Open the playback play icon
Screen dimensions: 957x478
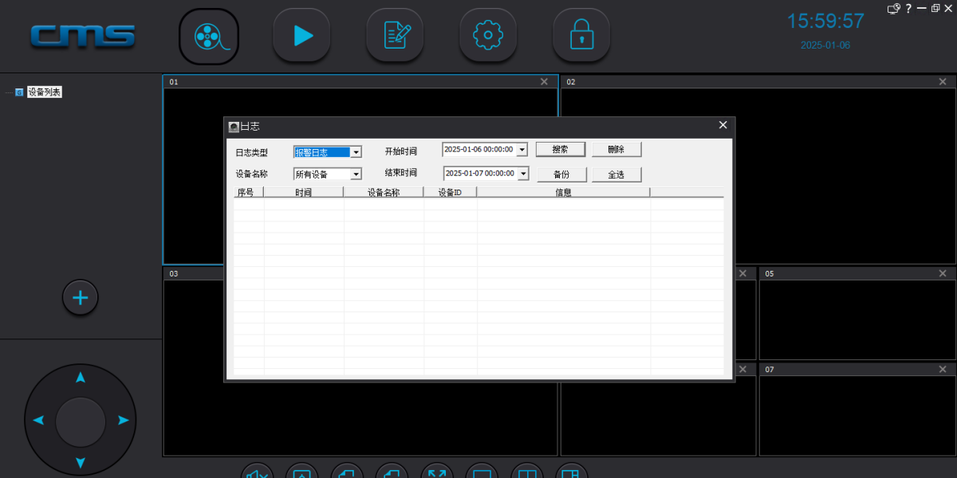[301, 36]
